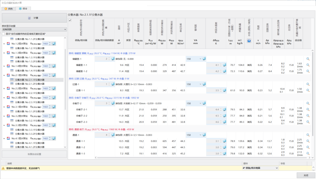Viewport: 316px width, 179px height.
Task: Click the room header 房间: 会客厅 会客厅
Action: pyautogui.click(x=104, y=98)
